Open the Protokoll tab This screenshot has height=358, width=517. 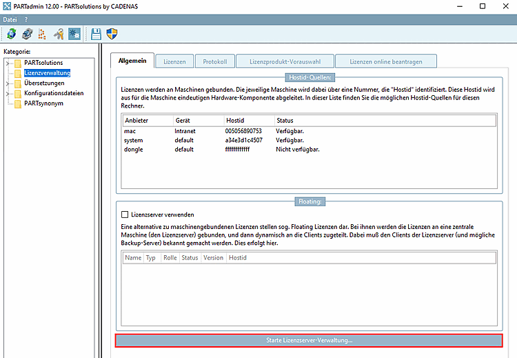[214, 61]
